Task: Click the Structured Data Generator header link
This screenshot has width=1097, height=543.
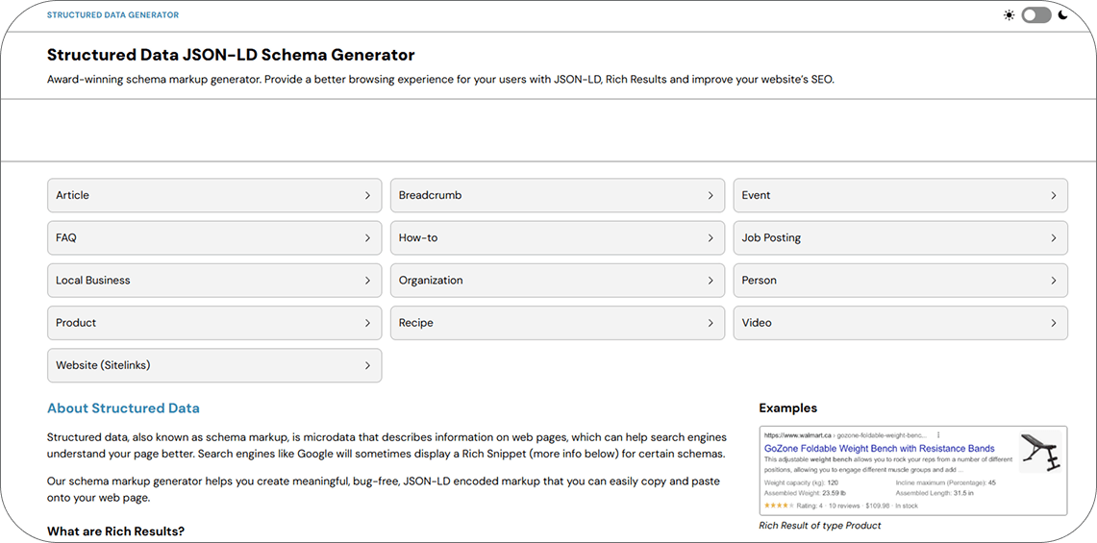Action: coord(112,15)
